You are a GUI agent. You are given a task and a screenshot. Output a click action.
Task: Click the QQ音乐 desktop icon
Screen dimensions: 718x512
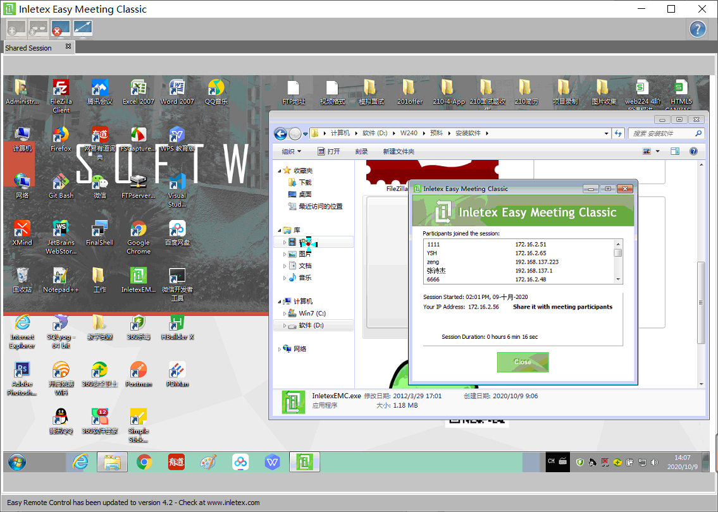(x=216, y=92)
